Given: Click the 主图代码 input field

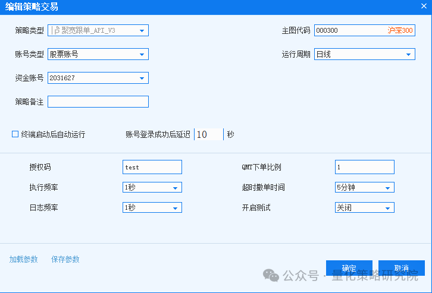Looking at the screenshot, I should point(365,30).
